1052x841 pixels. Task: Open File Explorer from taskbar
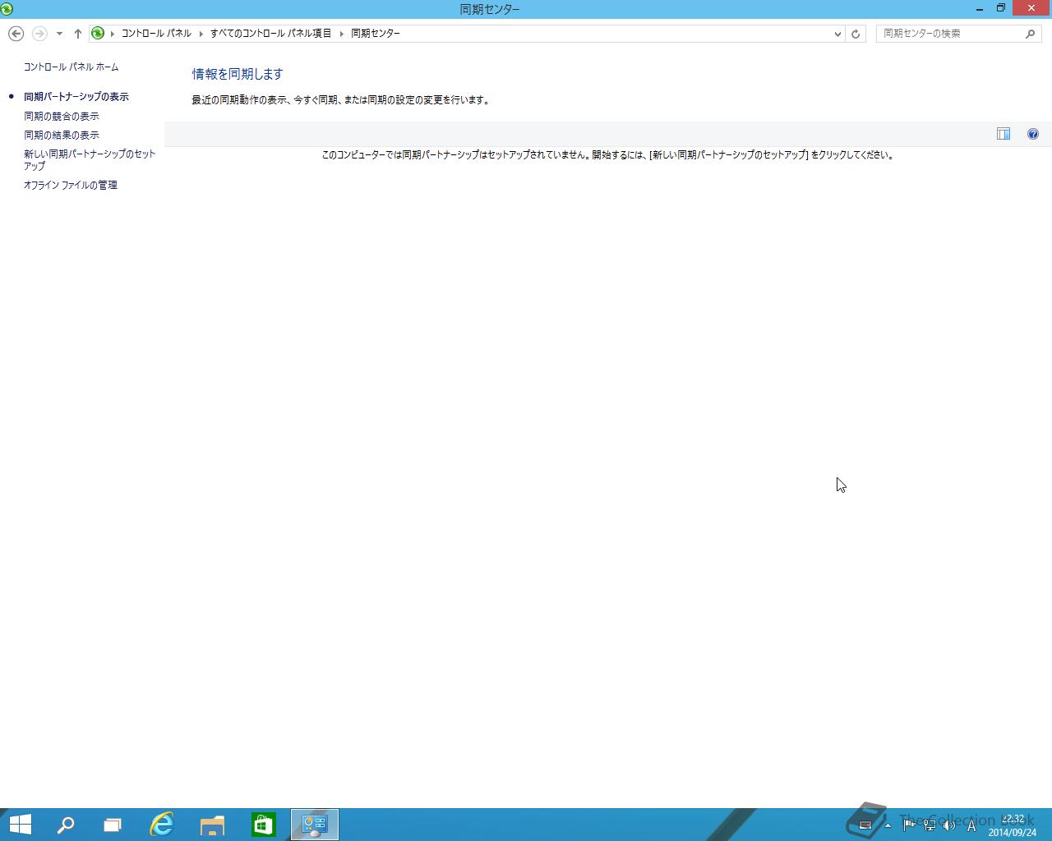point(212,825)
